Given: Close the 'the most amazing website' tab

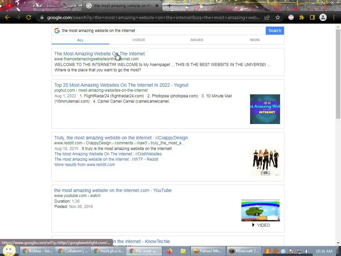Looking at the screenshot, I should [x=157, y=6].
